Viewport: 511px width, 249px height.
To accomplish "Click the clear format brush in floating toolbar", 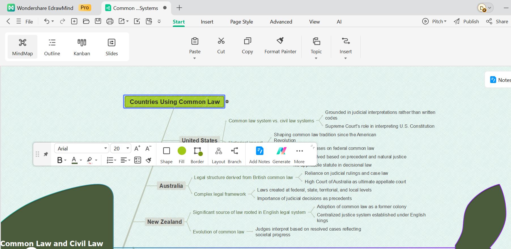I will pyautogui.click(x=148, y=160).
